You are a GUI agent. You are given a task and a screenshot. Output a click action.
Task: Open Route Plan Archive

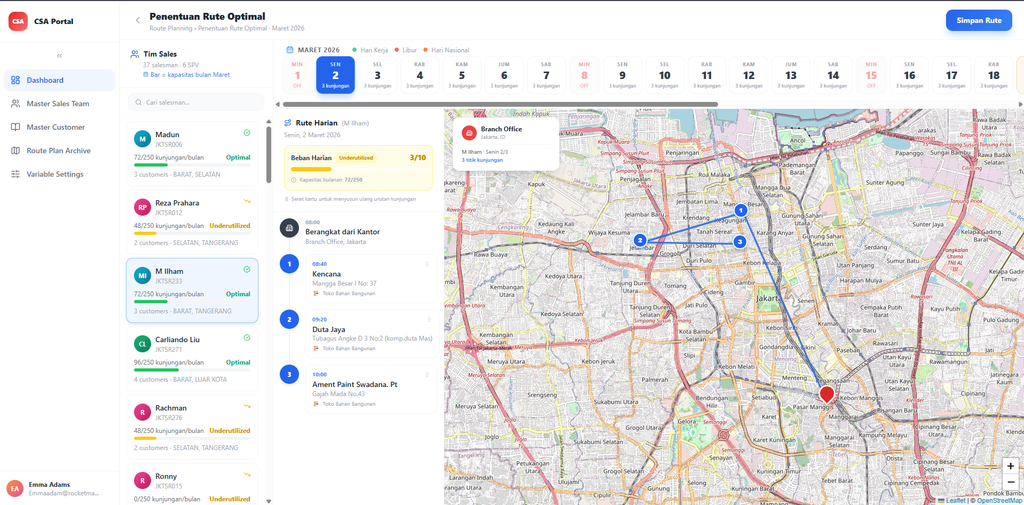pyautogui.click(x=59, y=151)
